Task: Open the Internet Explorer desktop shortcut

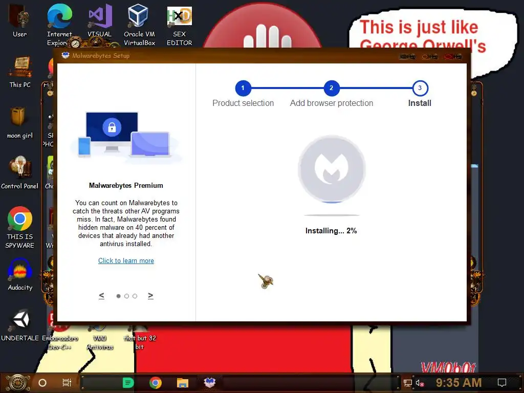Action: click(x=59, y=24)
